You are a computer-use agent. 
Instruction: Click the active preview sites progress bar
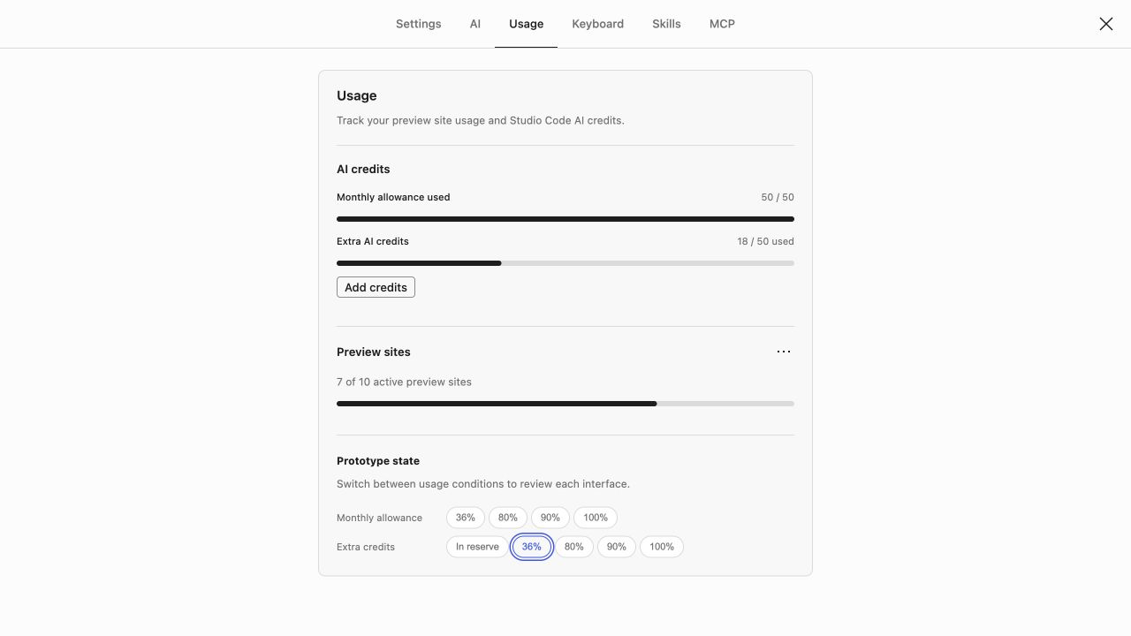565,404
